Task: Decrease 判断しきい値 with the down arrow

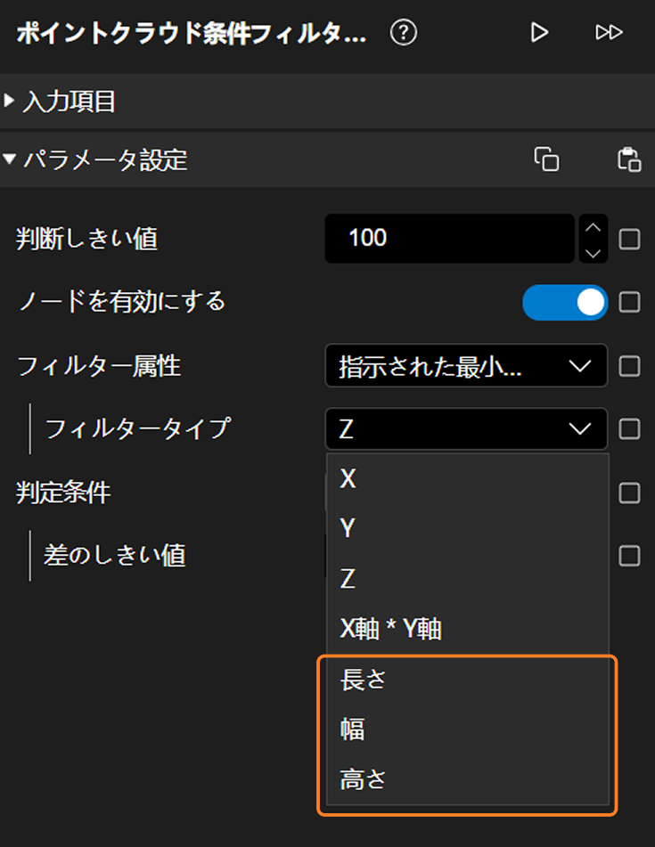Action: pos(593,252)
